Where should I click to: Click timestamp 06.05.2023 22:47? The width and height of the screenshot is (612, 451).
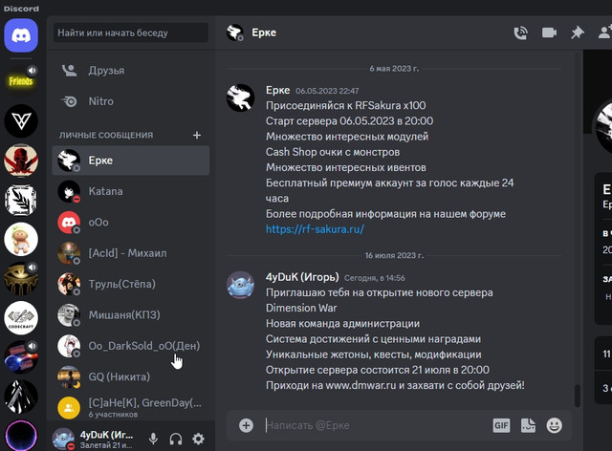[327, 91]
